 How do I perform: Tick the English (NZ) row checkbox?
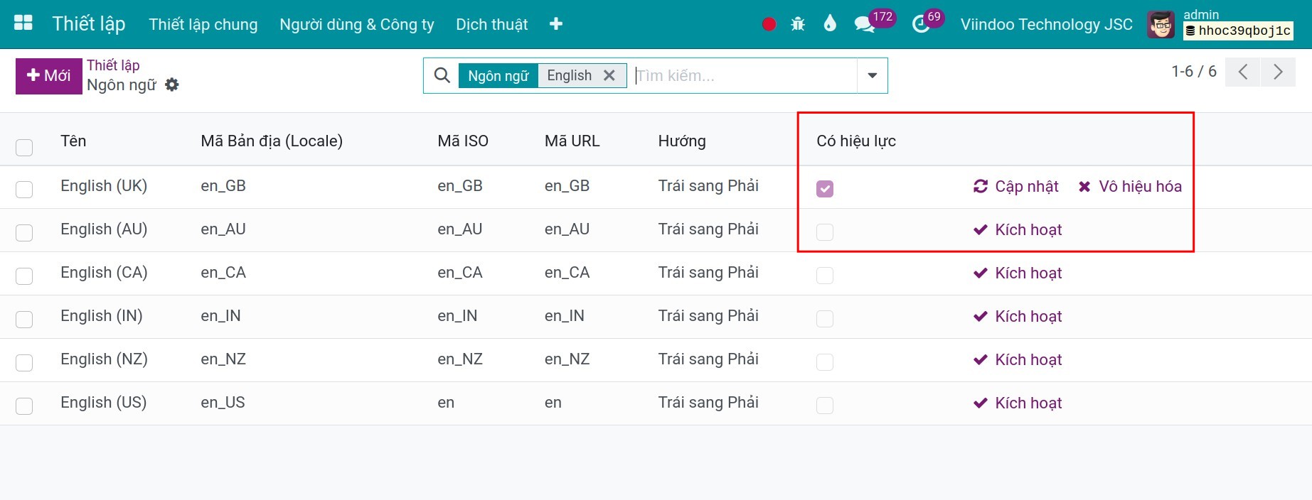click(x=24, y=362)
